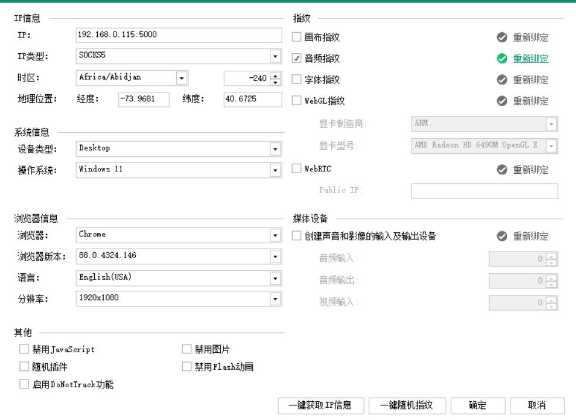Click the check icon beside WebGL指纹 rebind
The height and width of the screenshot is (420, 576).
[x=502, y=101]
